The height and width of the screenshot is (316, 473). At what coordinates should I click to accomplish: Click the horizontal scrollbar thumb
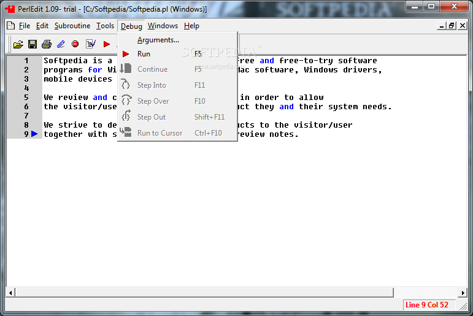click(x=204, y=293)
